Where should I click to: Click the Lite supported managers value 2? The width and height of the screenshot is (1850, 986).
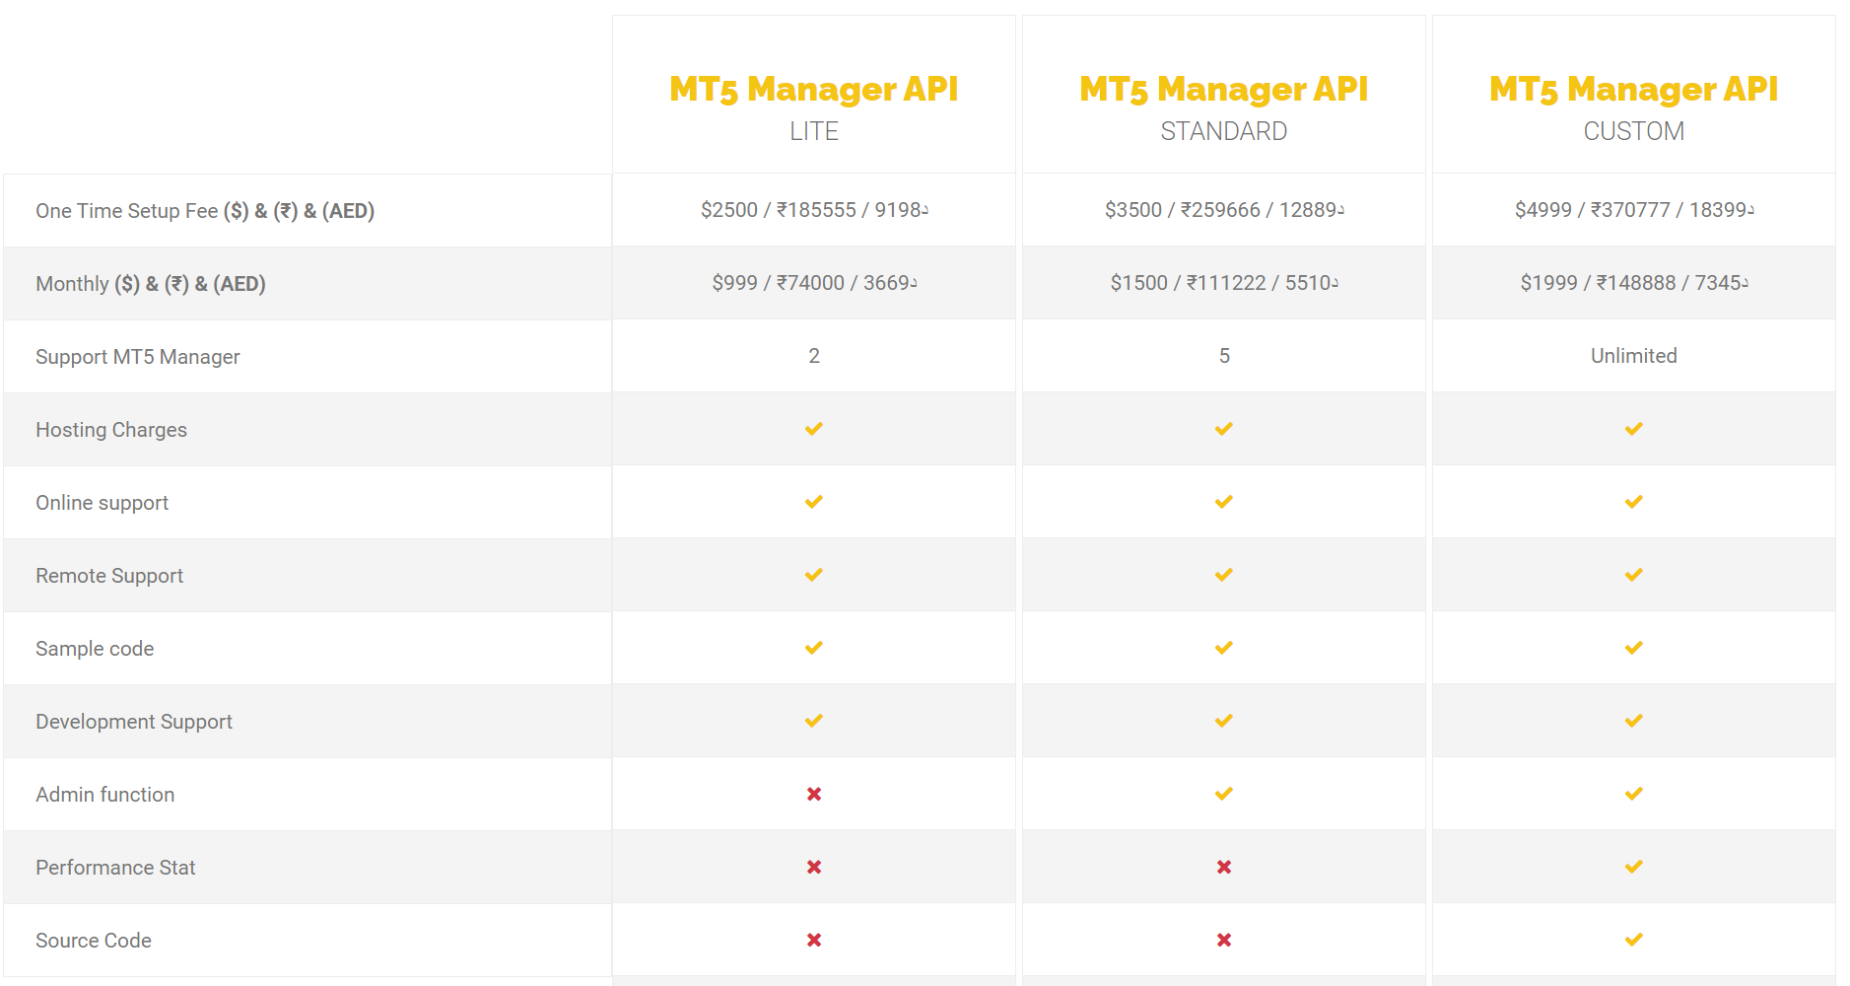click(814, 356)
